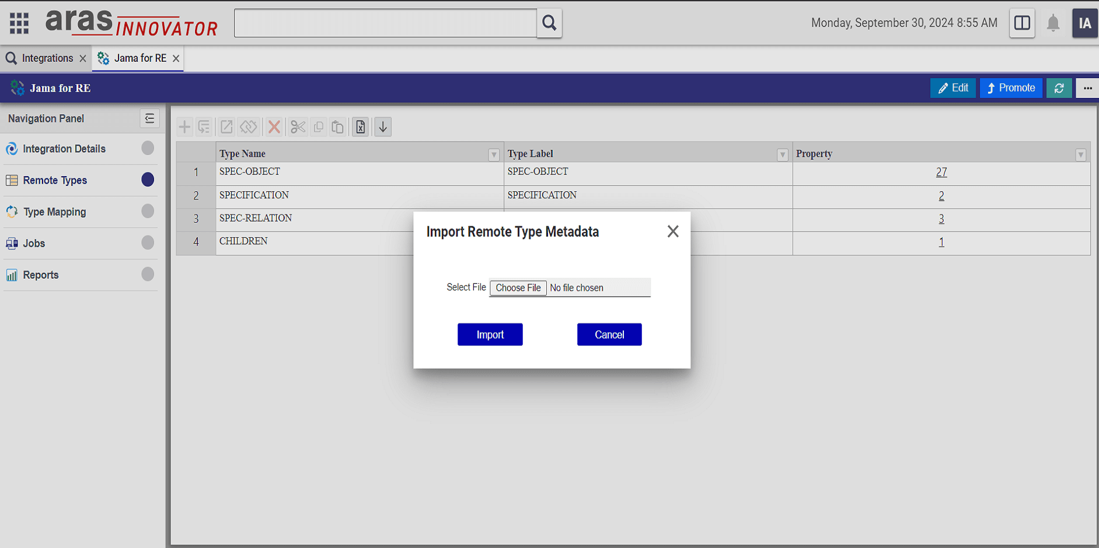Click the Jobs status circle
Viewport: 1099px width, 548px height.
pyautogui.click(x=148, y=243)
